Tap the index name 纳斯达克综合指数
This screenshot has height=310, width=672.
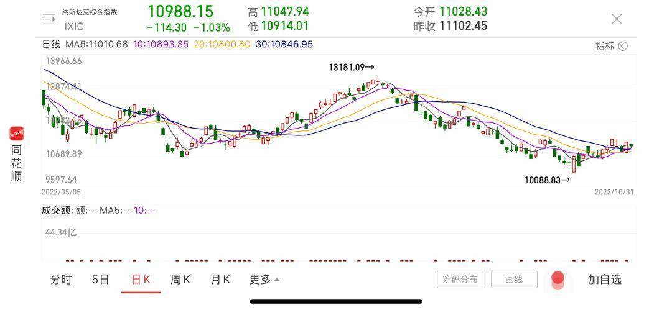pyautogui.click(x=90, y=12)
